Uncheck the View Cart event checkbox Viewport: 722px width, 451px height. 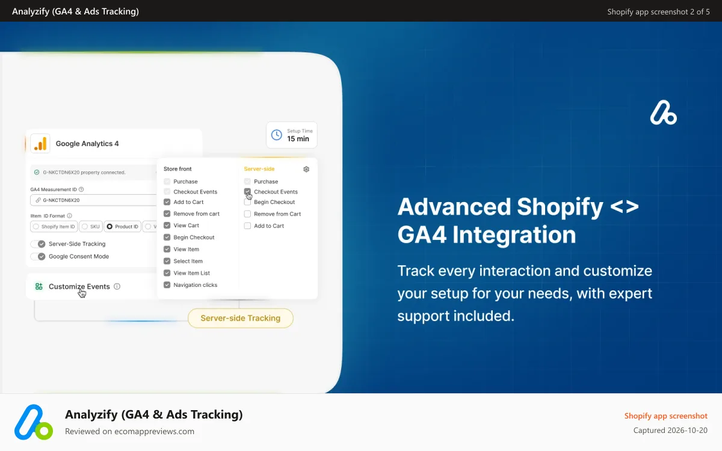click(x=167, y=226)
